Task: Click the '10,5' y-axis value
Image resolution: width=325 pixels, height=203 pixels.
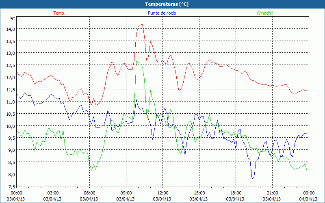Action: (11, 114)
